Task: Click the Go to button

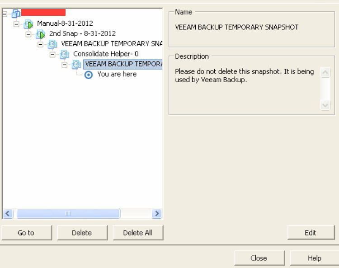Action: [27, 233]
